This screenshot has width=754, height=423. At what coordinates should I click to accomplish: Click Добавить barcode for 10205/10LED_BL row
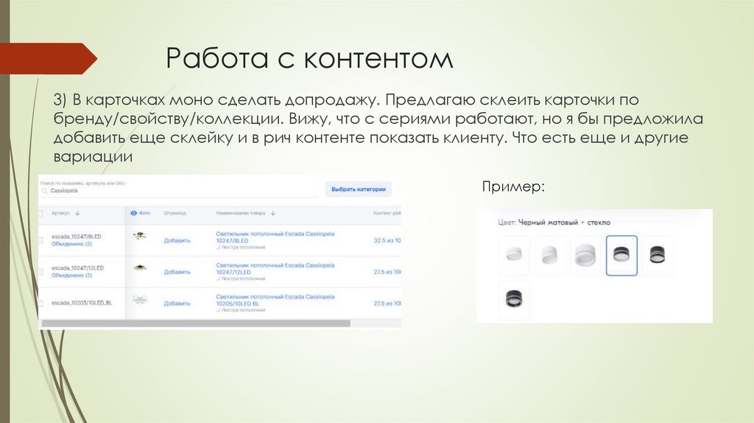[177, 303]
